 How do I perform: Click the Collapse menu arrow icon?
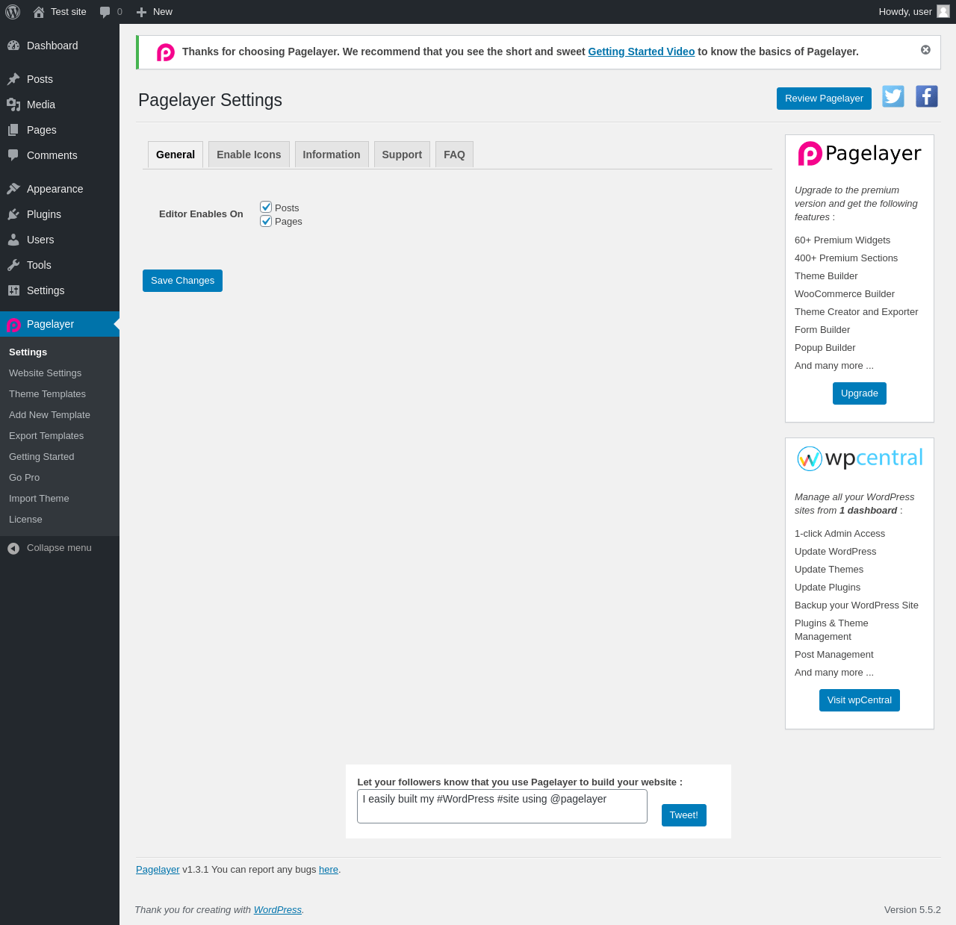click(13, 549)
